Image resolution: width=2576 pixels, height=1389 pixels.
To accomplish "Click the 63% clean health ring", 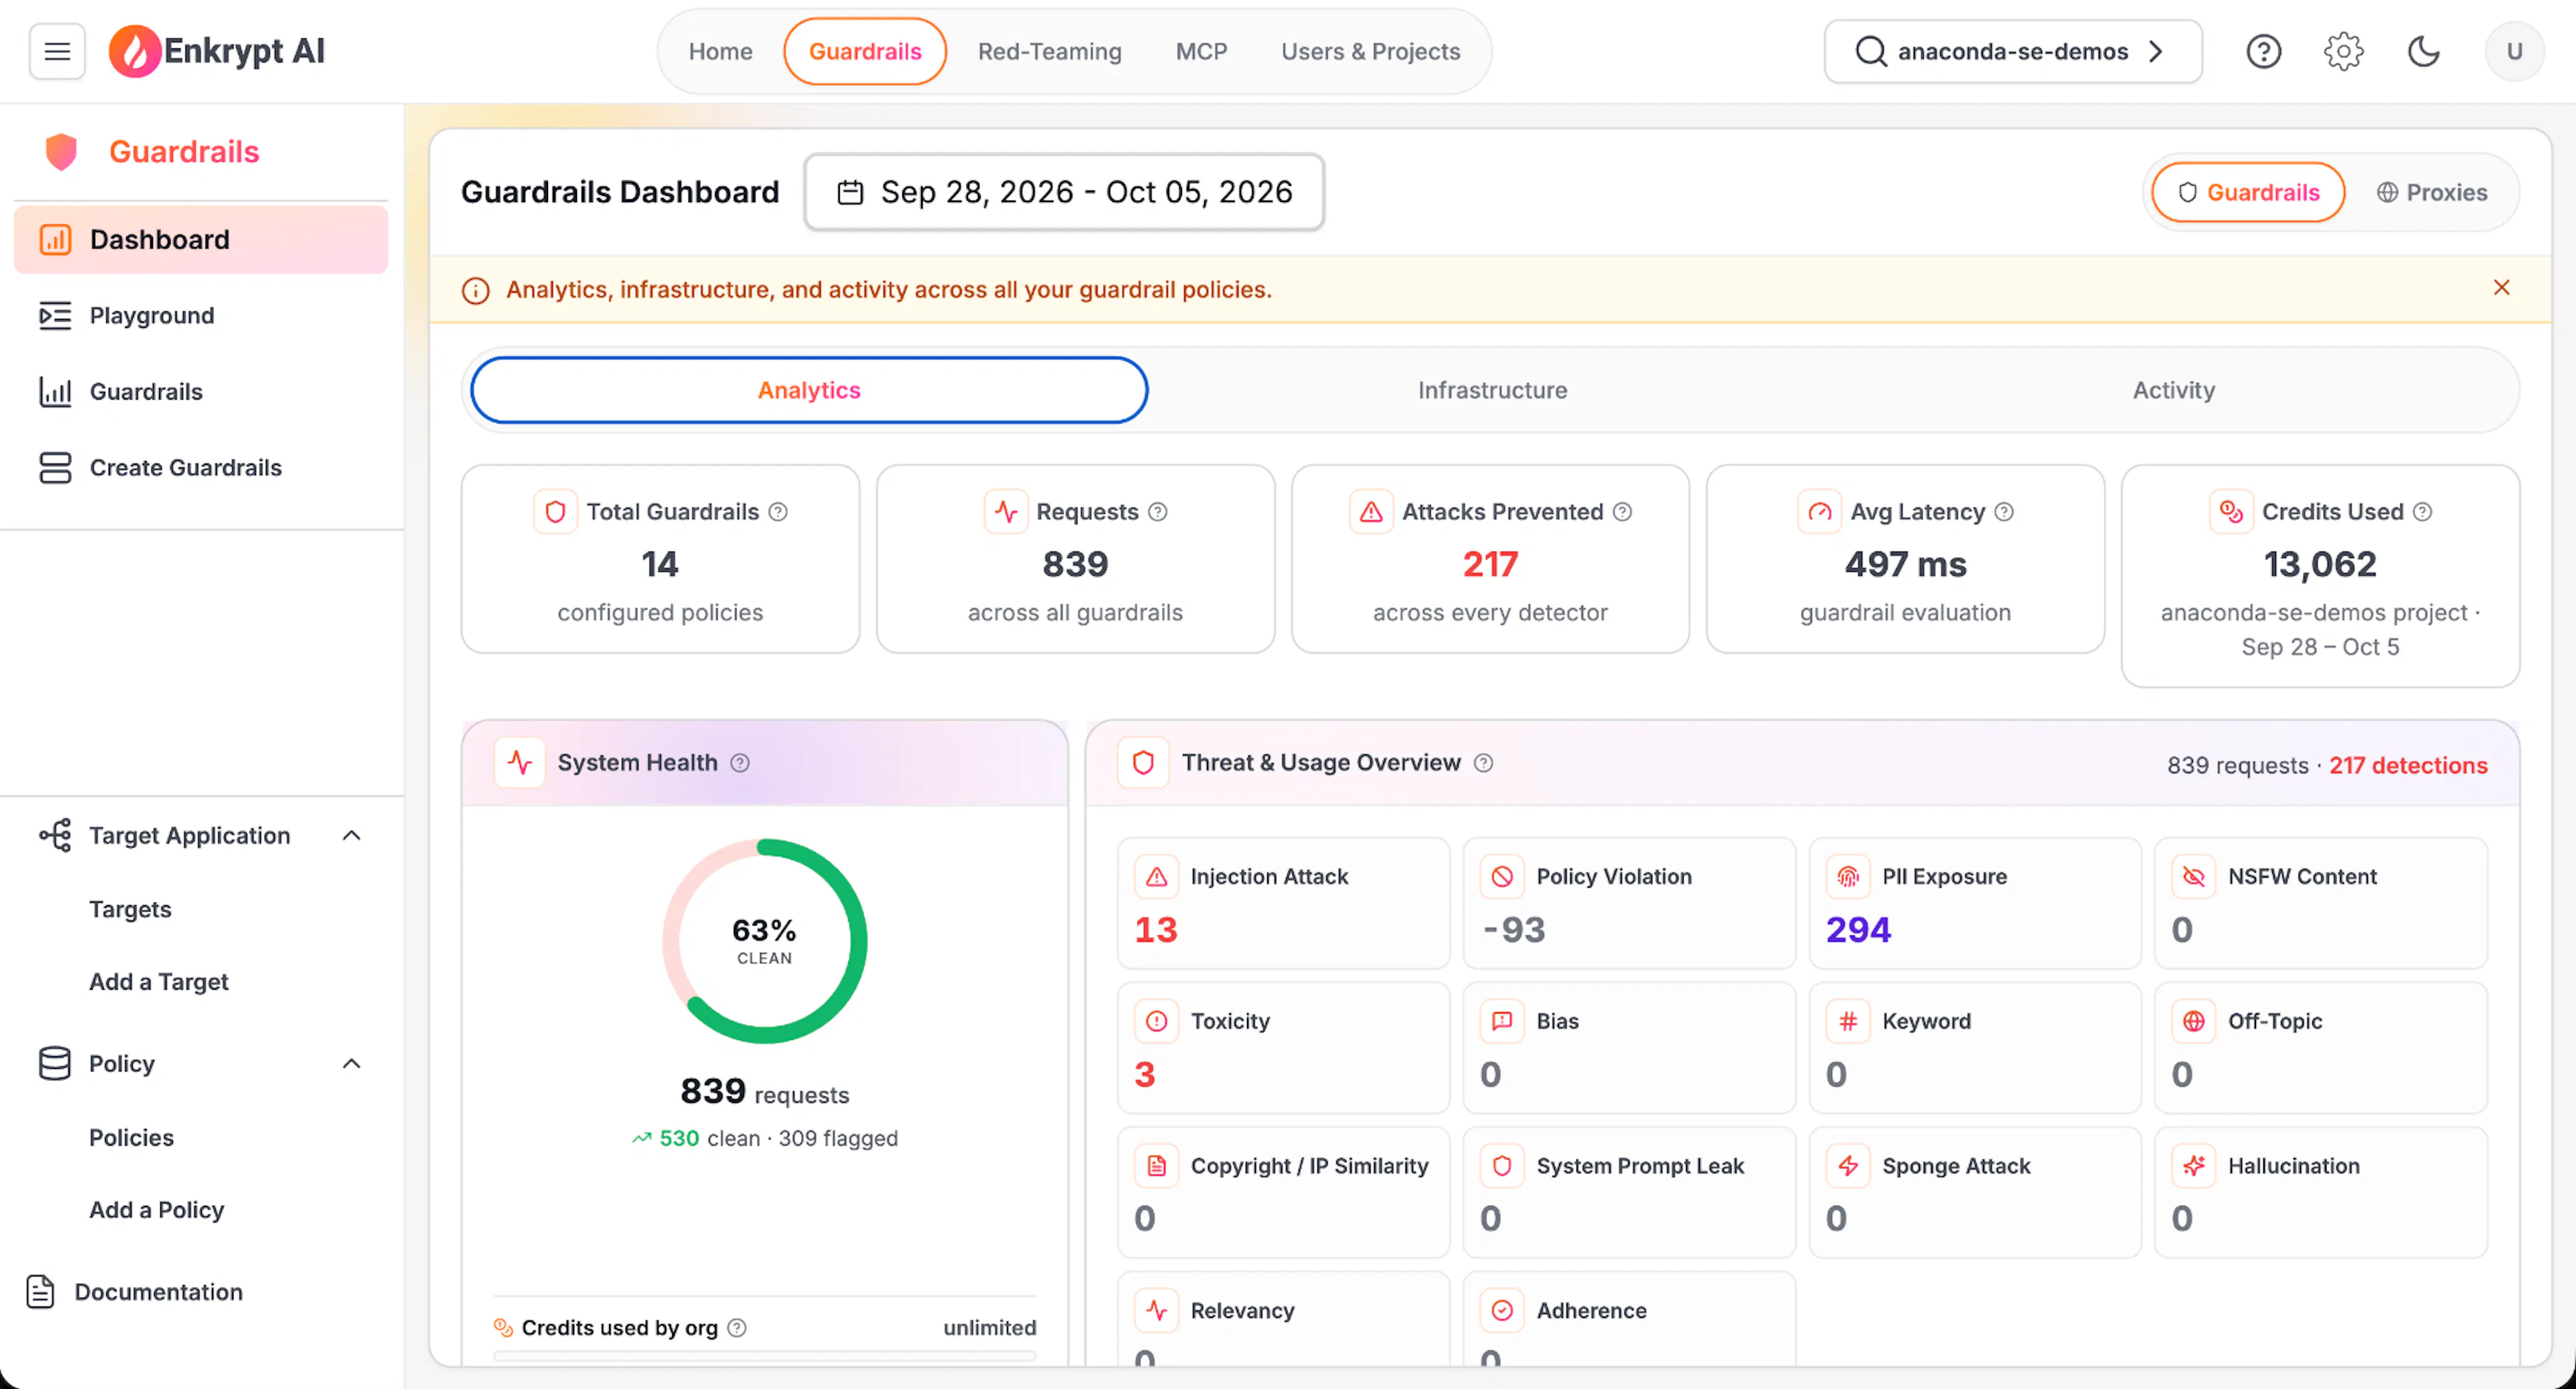I will (x=764, y=941).
